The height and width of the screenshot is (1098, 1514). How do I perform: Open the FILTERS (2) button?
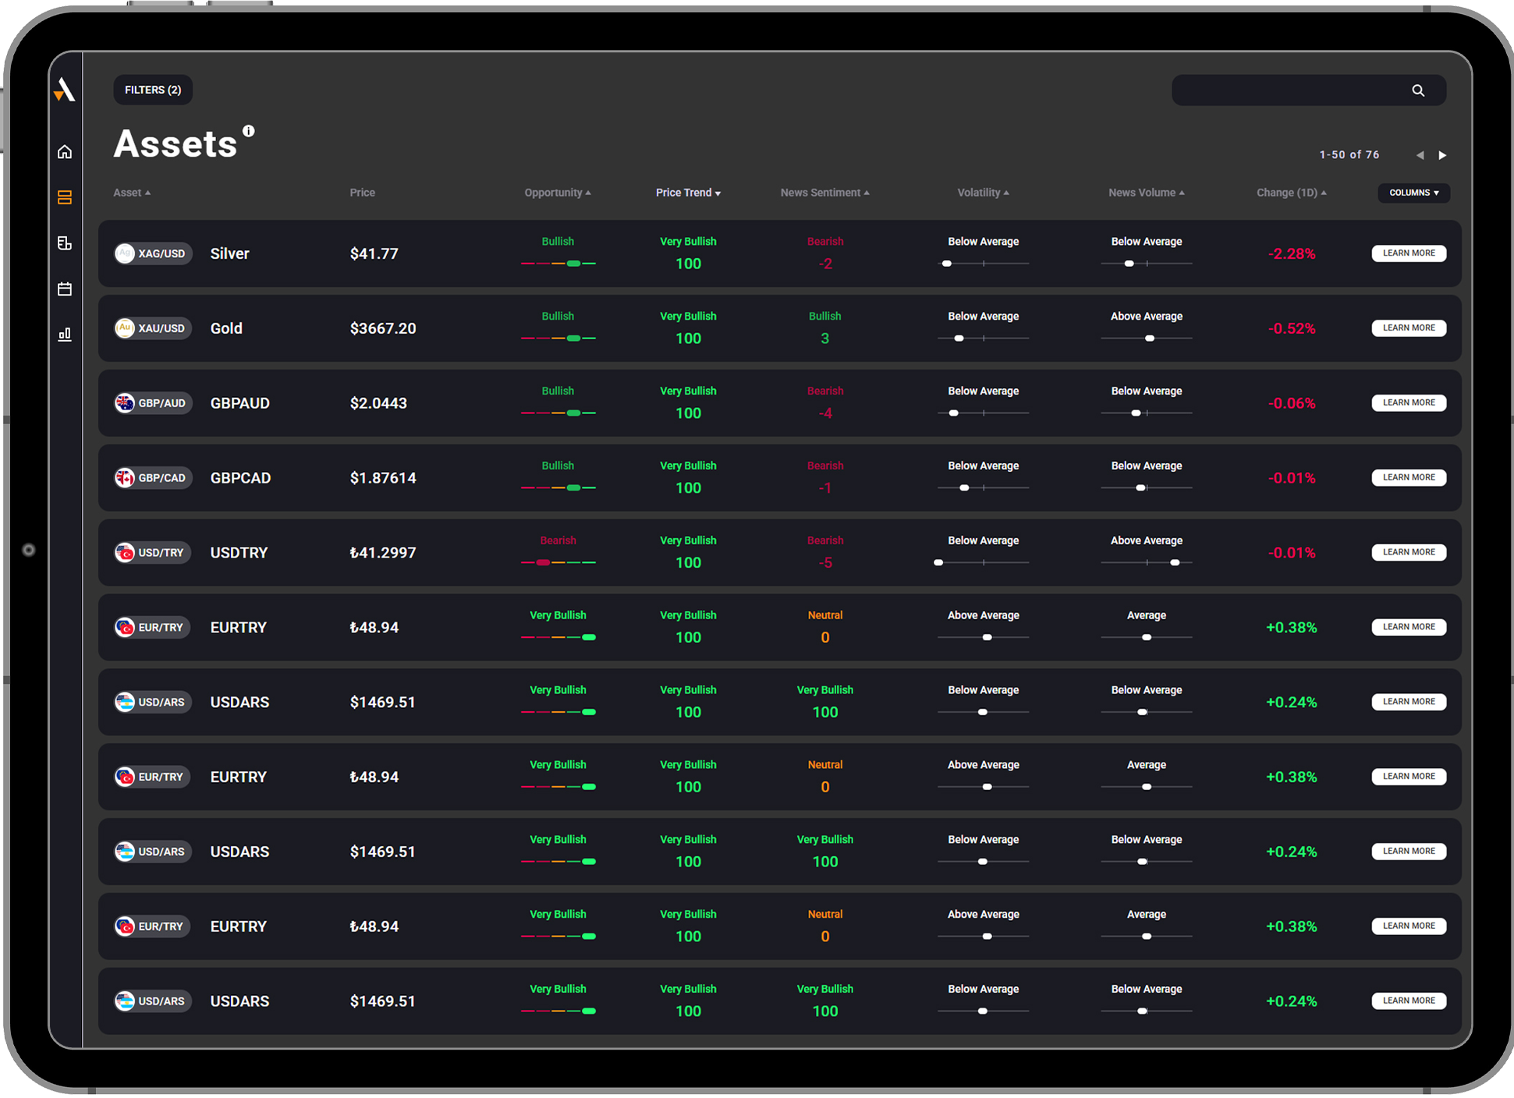click(x=153, y=90)
